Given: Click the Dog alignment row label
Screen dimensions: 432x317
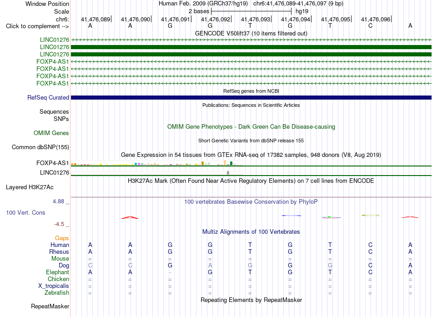Looking at the screenshot, I should tap(64, 266).
